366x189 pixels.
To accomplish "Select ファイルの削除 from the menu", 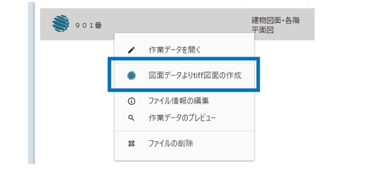I will point(184,143).
